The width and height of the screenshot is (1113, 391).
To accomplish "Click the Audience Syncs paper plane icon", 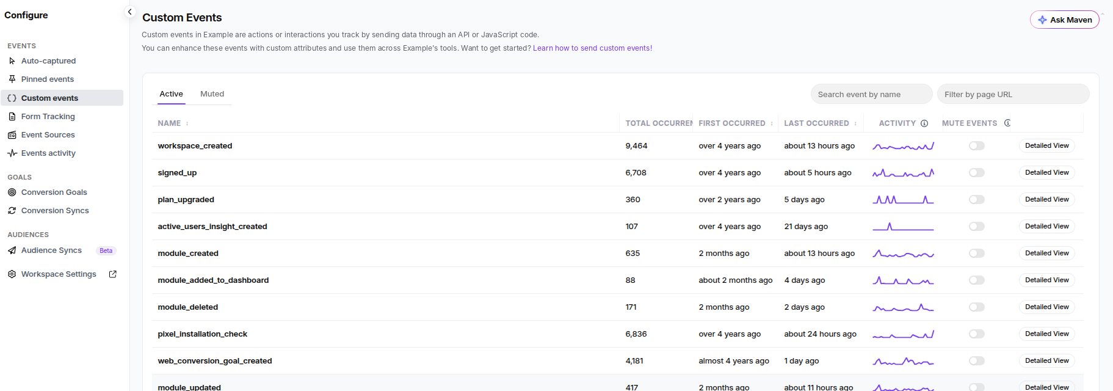I will tap(12, 250).
